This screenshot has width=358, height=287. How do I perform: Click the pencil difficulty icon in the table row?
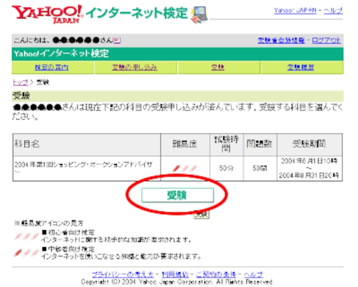pos(185,169)
